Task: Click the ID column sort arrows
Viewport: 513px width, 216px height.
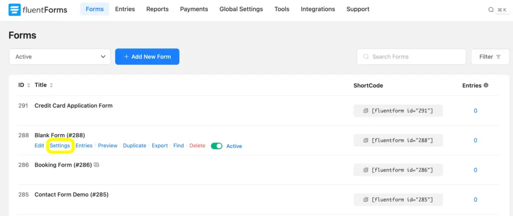Action: [x=29, y=85]
